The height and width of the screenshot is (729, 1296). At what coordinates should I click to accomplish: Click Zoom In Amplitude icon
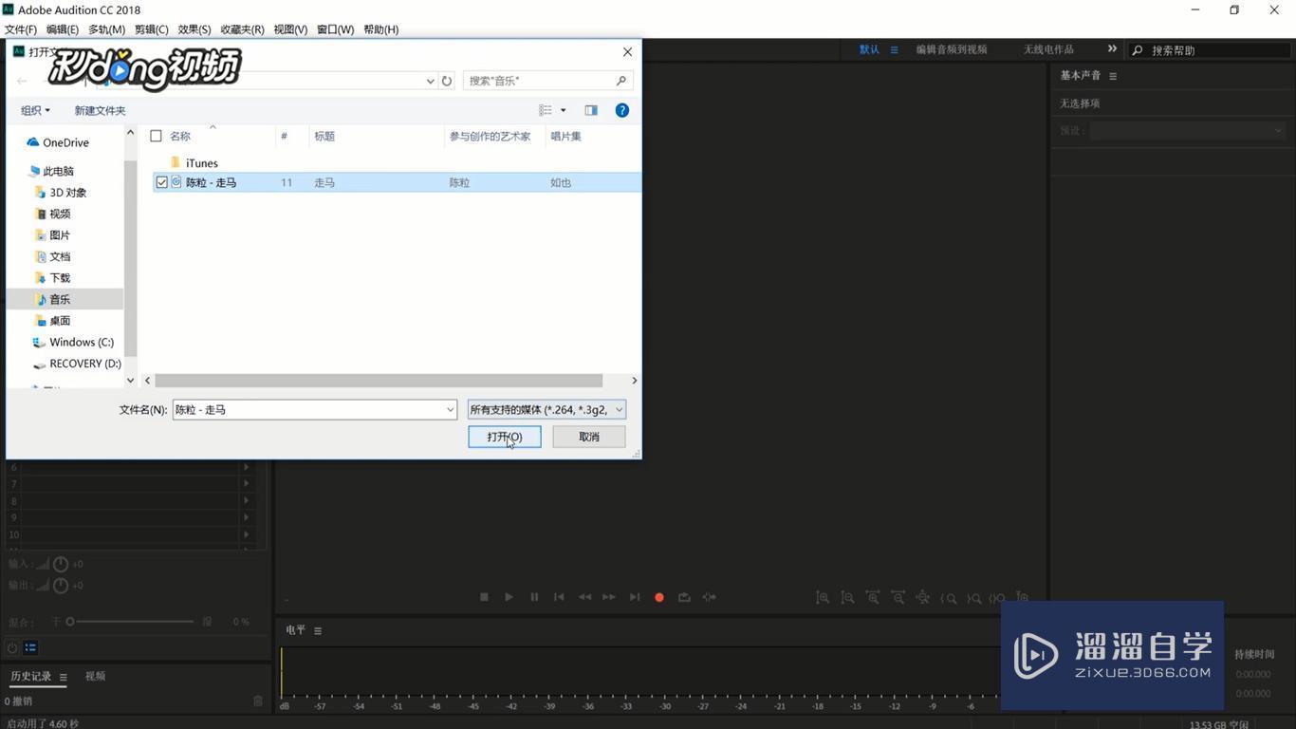823,597
